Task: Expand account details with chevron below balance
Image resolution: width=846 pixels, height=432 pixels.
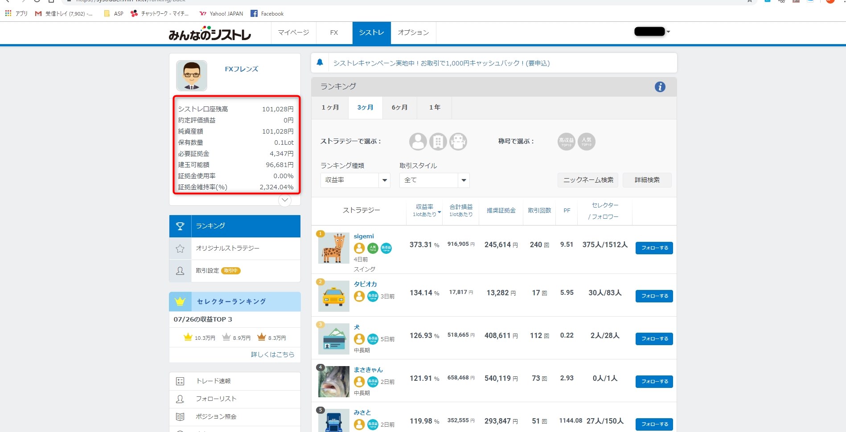Action: click(284, 200)
